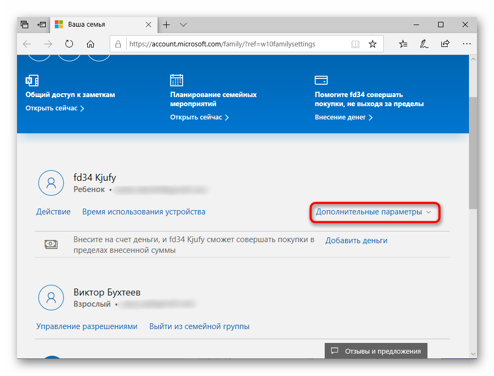Open the Отзывы и предложения feedback button
Screen dimensions: 494x376
[x=375, y=351]
